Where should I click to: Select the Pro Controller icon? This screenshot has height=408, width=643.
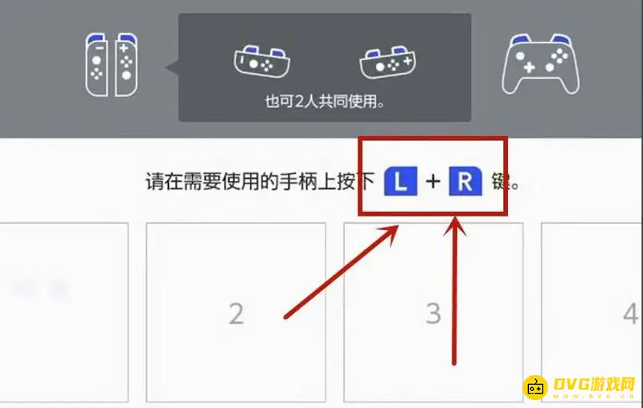540,64
